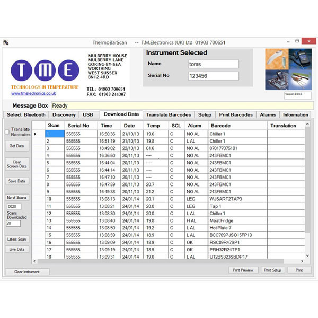Click the Live Data button
The width and height of the screenshot is (318, 318).
point(17,249)
